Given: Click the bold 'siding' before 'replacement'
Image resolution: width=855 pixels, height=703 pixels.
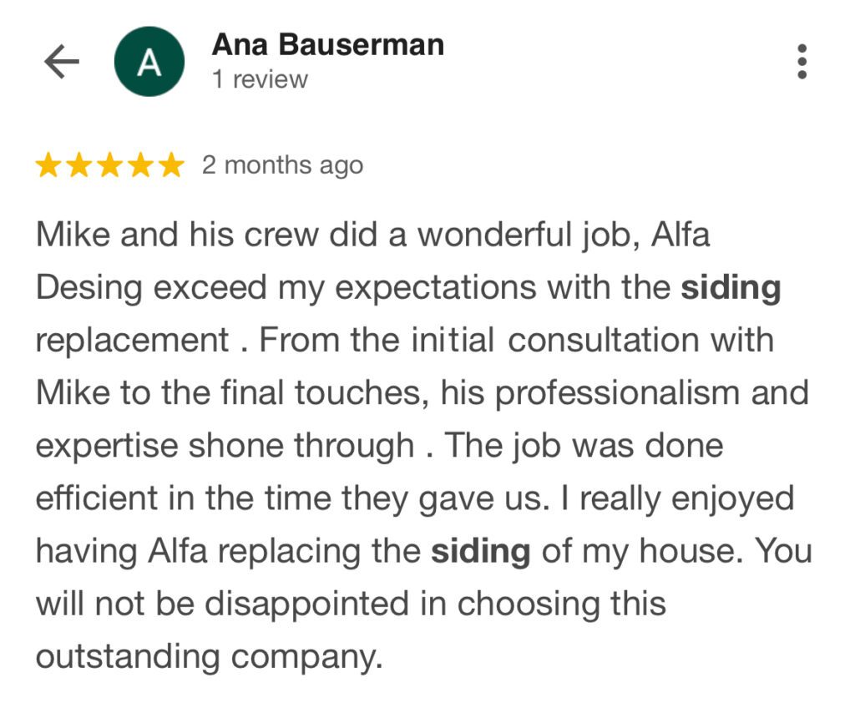Looking at the screenshot, I should tap(731, 288).
